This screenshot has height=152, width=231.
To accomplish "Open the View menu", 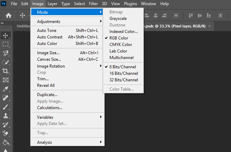I will click(x=115, y=4).
